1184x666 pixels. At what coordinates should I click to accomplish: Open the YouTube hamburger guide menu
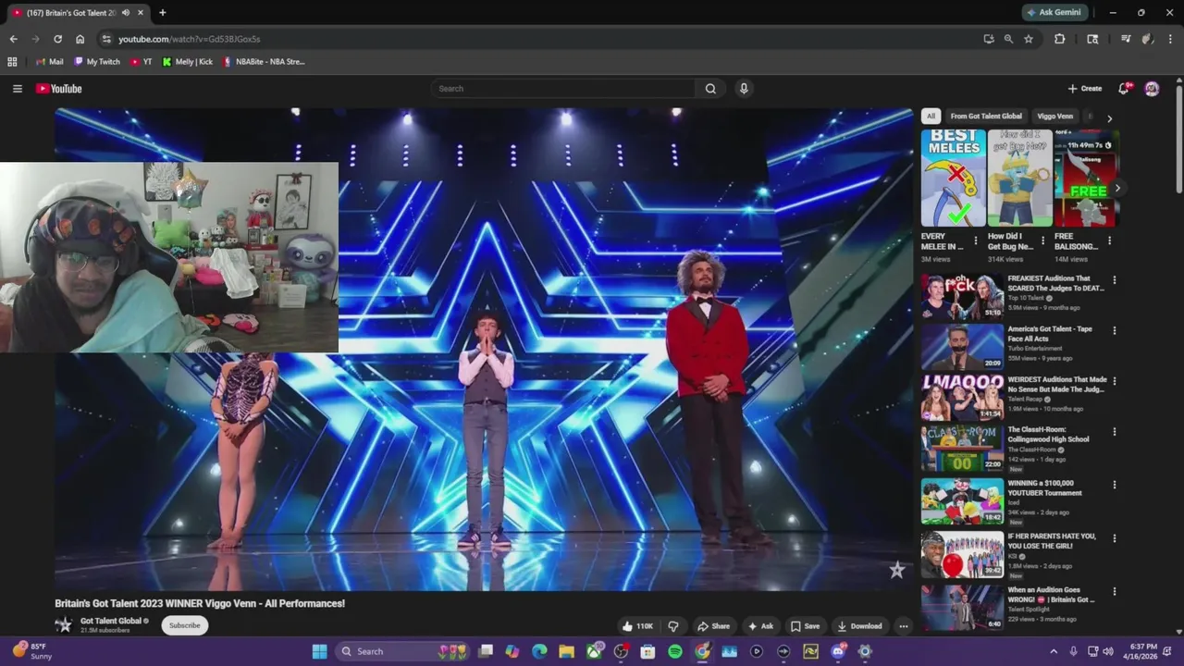17,89
